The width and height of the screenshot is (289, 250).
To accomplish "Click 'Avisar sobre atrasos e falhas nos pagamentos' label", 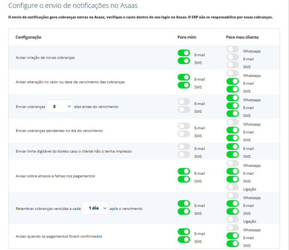I will pos(55,176).
